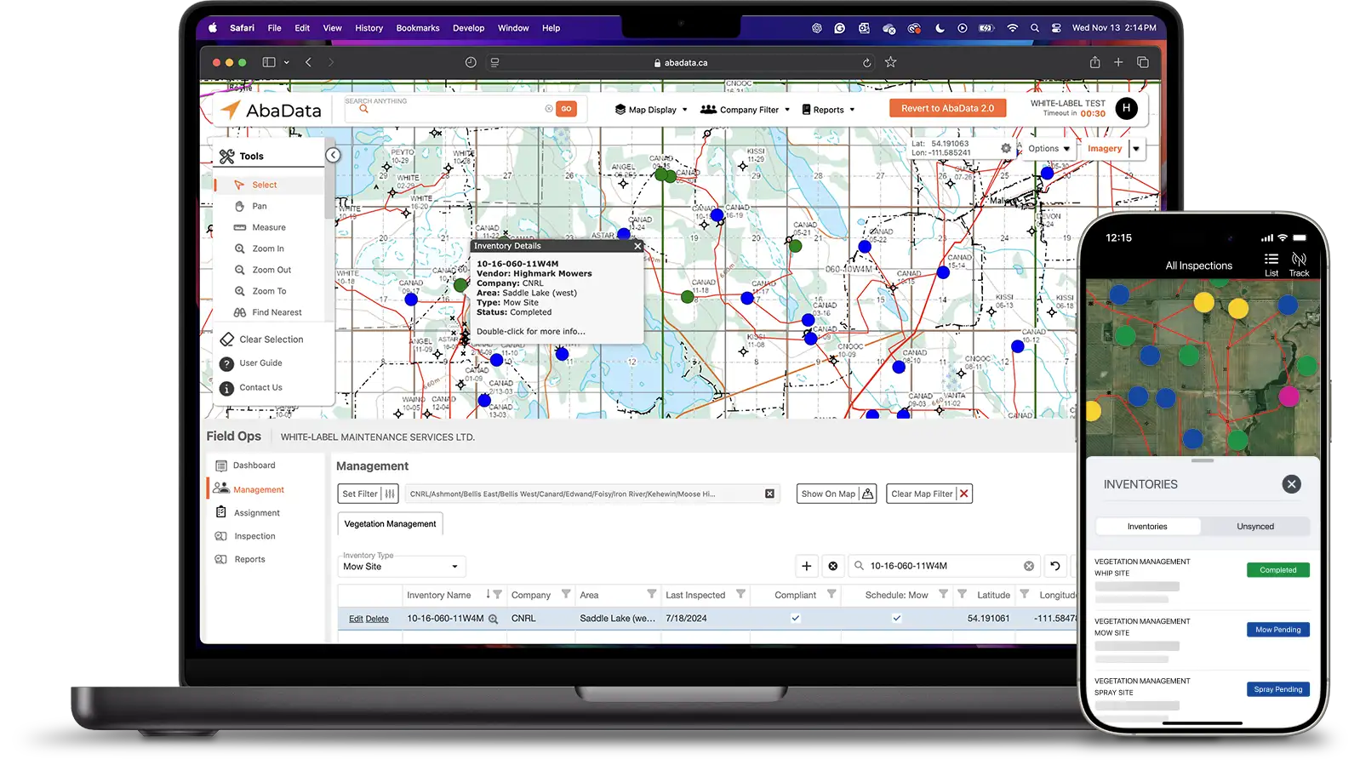
Task: Expand the Company Filter dropdown
Action: click(x=745, y=110)
